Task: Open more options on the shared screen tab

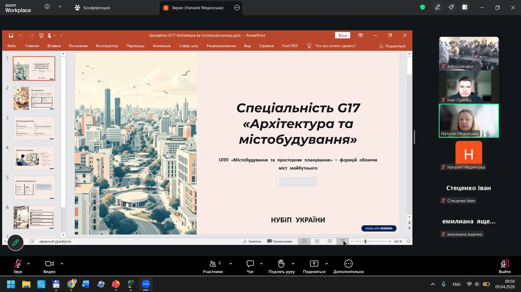Action: click(x=237, y=8)
